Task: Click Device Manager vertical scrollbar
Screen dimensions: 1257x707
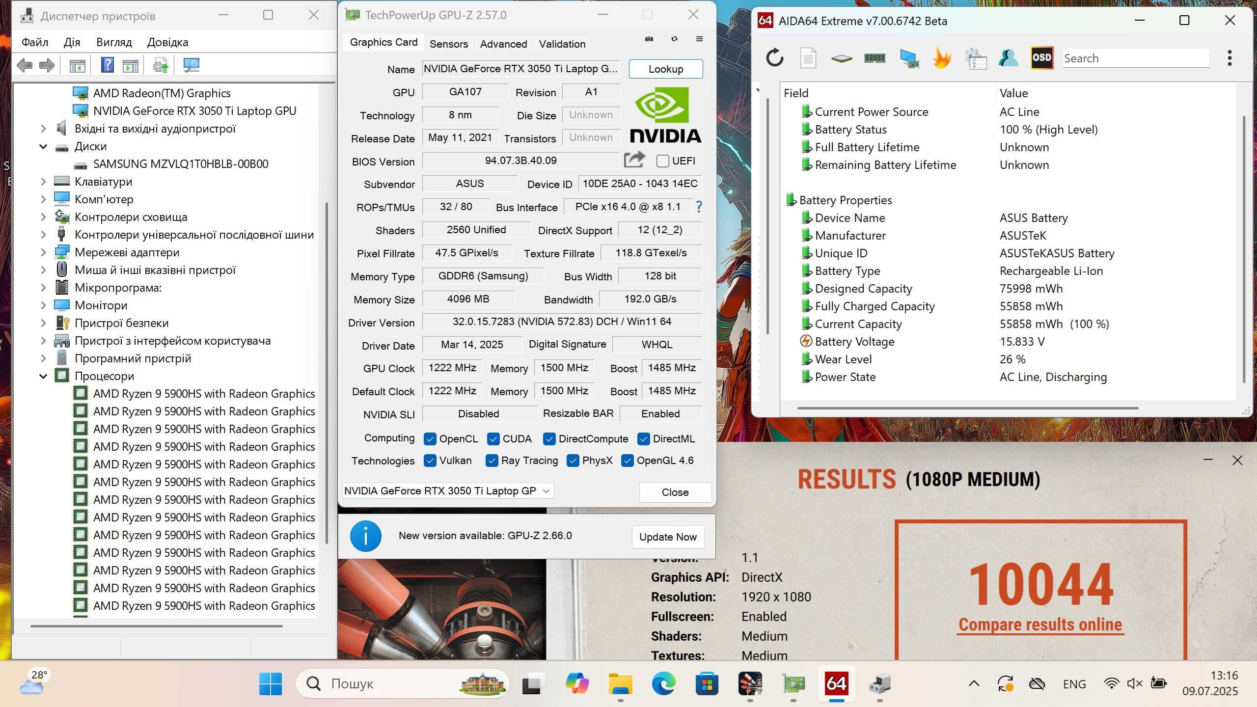Action: tap(327, 373)
